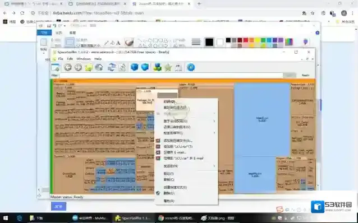The height and width of the screenshot is (223, 358).
Task: Bookmark this page with star icon
Action: coord(313,13)
